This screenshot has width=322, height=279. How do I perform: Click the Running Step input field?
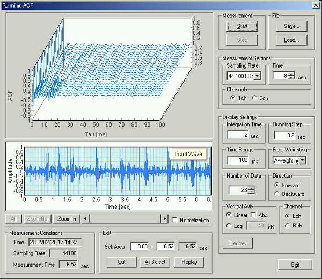285,135
